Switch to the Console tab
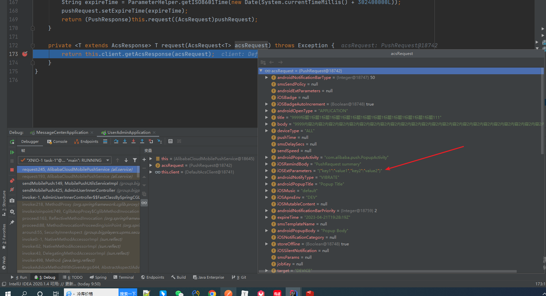Image resolution: width=546 pixels, height=296 pixels. pos(57,142)
